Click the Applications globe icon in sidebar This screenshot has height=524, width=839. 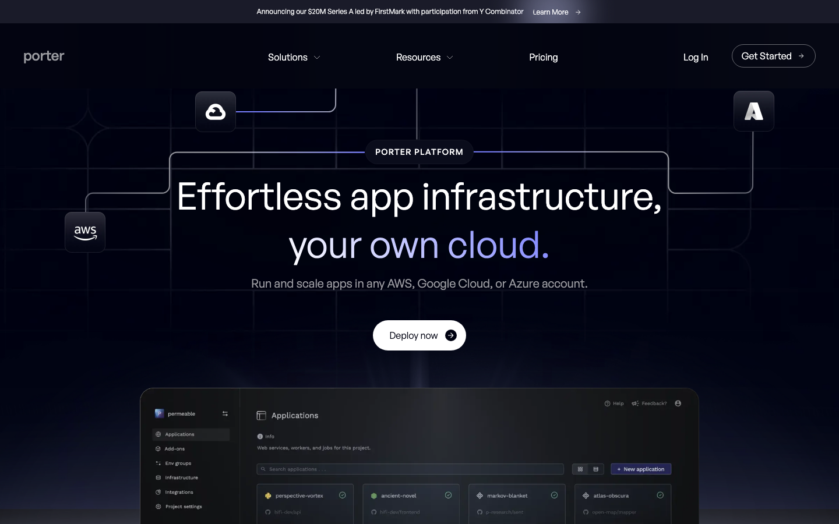click(x=158, y=434)
